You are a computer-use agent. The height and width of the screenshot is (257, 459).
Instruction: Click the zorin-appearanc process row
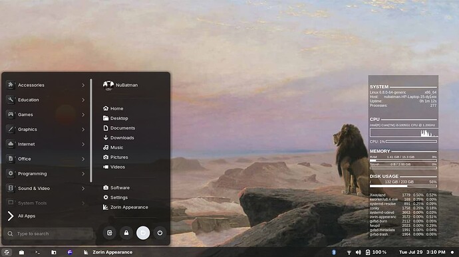click(x=403, y=217)
